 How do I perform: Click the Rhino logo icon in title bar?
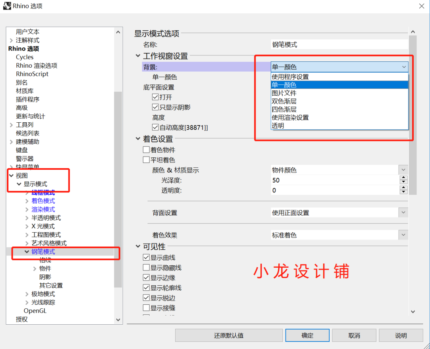(7, 6)
